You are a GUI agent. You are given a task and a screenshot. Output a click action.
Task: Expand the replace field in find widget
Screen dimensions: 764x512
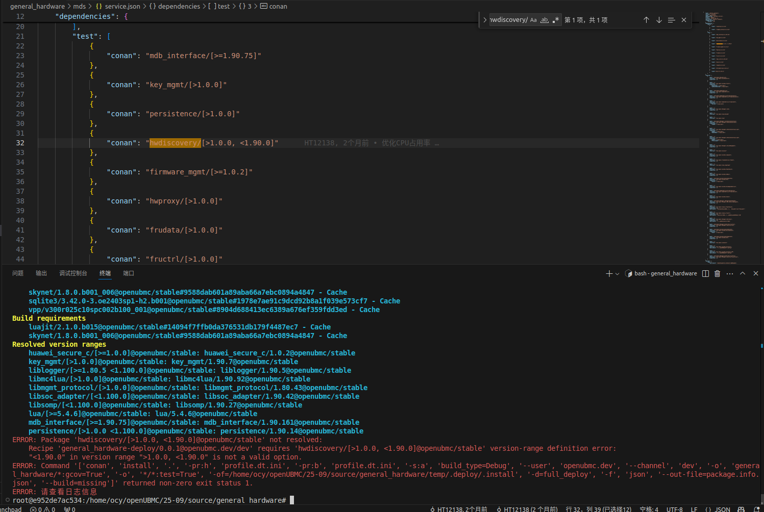(x=484, y=20)
